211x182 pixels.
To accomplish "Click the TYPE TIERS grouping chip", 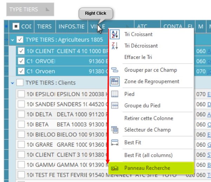I will [x=30, y=9].
